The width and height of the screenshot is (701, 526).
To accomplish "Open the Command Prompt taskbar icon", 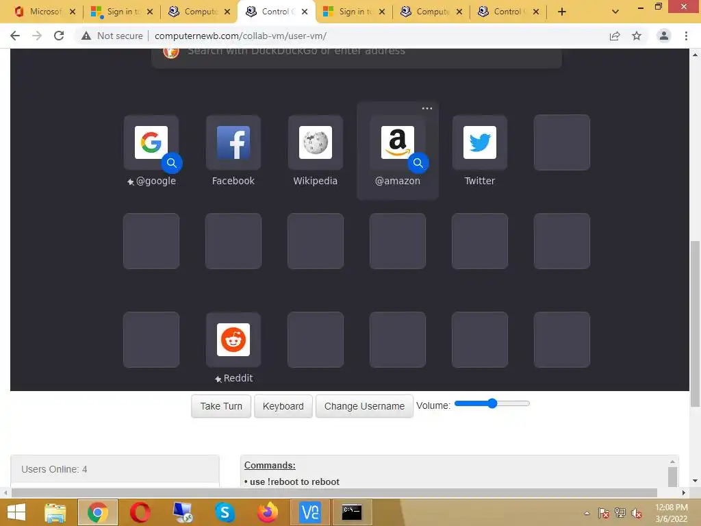I will pyautogui.click(x=352, y=512).
